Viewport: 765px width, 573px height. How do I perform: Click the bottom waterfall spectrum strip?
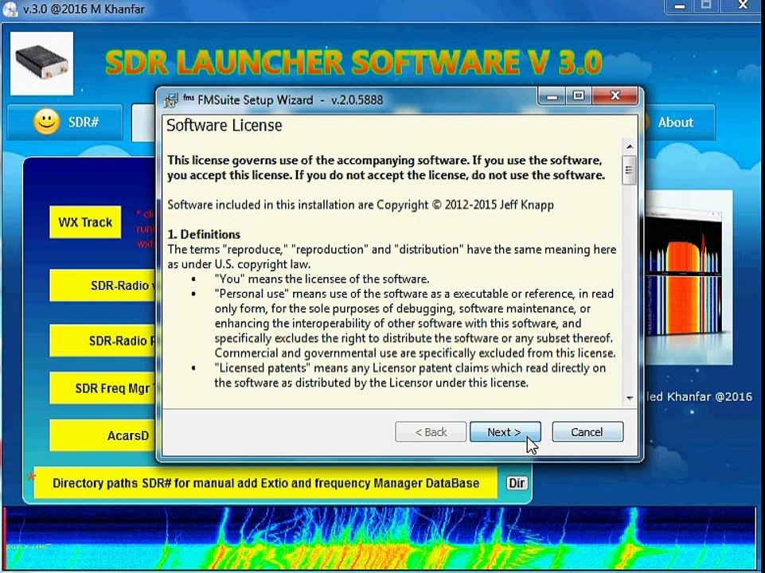point(381,539)
